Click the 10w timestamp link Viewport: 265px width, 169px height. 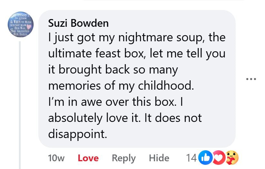[56, 158]
